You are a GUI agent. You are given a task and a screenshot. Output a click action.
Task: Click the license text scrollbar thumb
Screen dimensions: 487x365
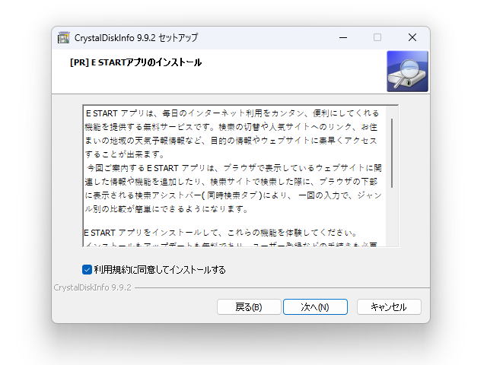(392, 153)
